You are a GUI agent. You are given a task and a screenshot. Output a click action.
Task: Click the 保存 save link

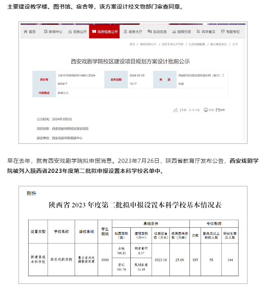click(222, 110)
